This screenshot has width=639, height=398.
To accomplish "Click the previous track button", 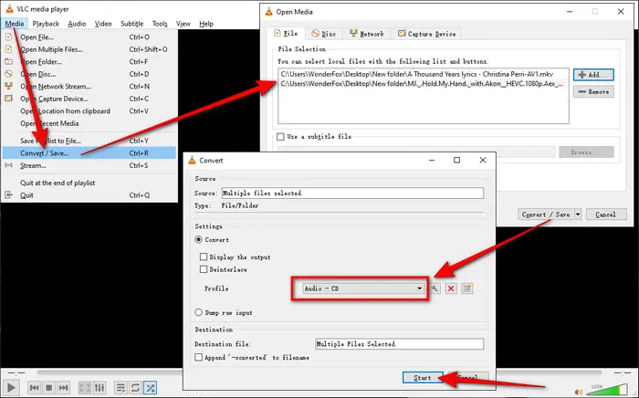I will 35,387.
